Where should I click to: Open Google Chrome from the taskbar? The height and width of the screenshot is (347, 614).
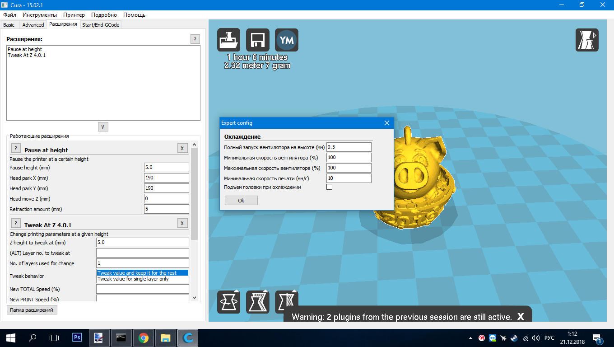pos(144,338)
